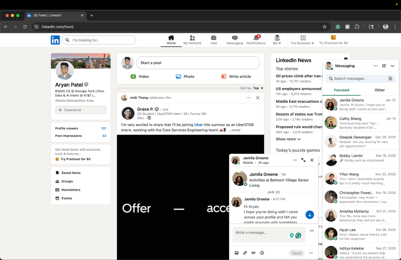Open Post impressions stats
The image size is (401, 260).
click(81, 136)
